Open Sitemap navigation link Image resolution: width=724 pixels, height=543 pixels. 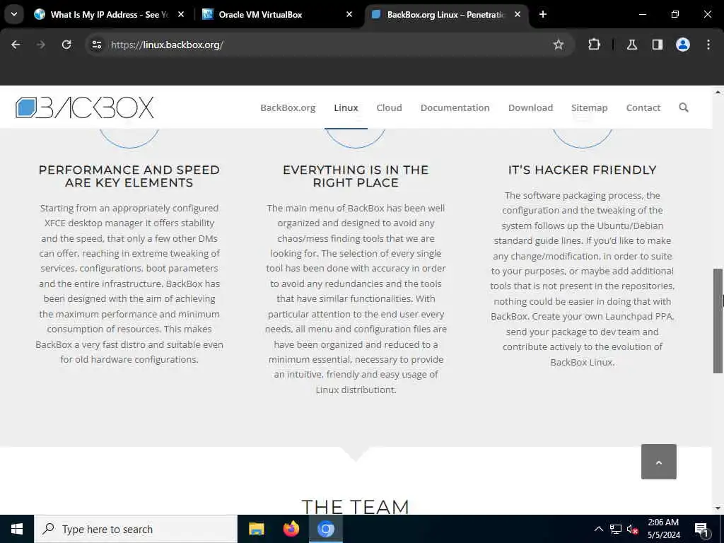589,107
